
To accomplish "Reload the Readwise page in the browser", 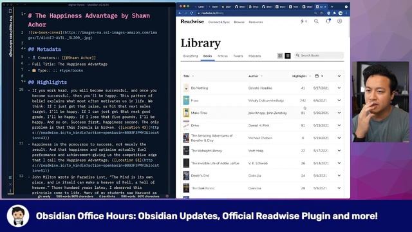I will click(x=192, y=13).
